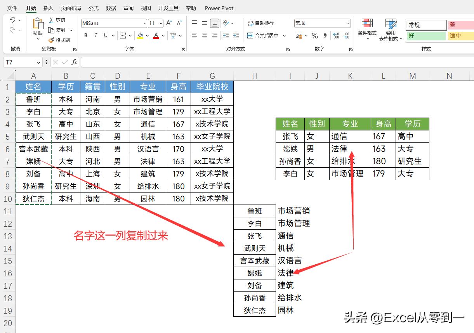Switch to the 插入 tab

tap(49, 8)
